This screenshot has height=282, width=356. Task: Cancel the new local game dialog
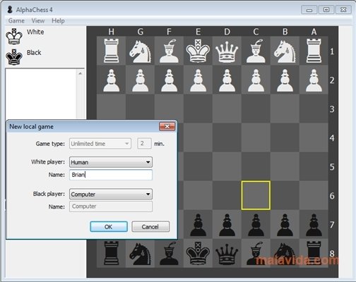[150, 226]
